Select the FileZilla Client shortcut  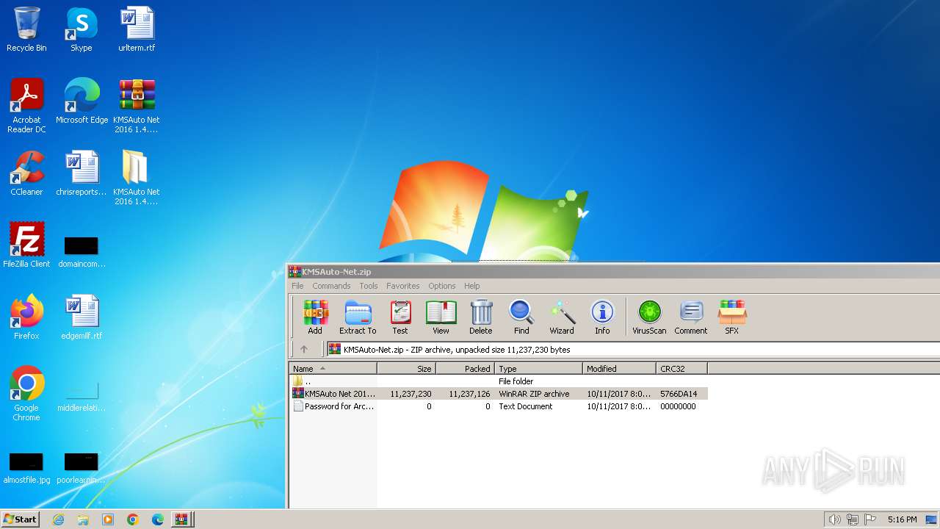coord(26,245)
